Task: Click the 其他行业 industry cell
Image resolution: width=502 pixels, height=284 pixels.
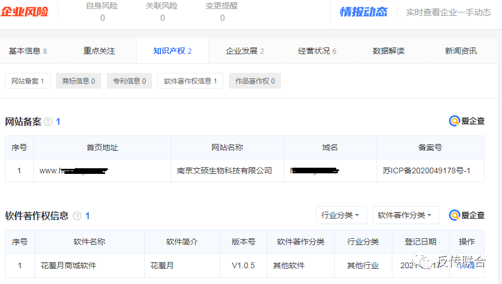Action: pos(363,265)
